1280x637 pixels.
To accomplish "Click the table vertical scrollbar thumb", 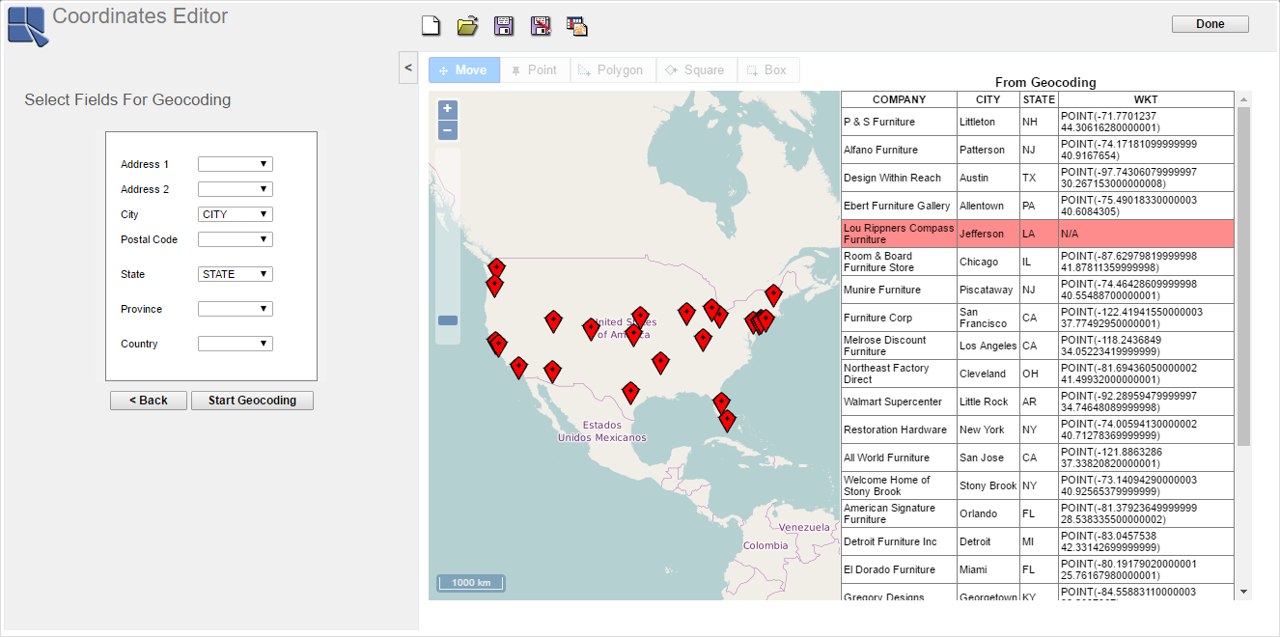I will tap(1243, 276).
